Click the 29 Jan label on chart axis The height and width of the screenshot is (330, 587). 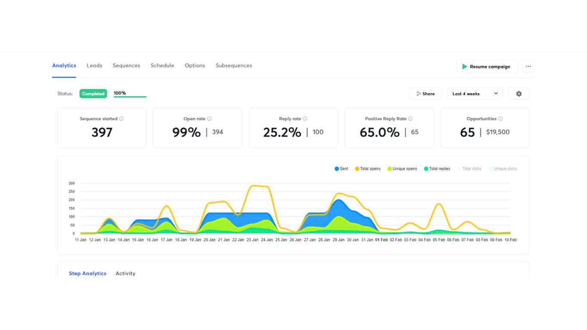coord(338,240)
